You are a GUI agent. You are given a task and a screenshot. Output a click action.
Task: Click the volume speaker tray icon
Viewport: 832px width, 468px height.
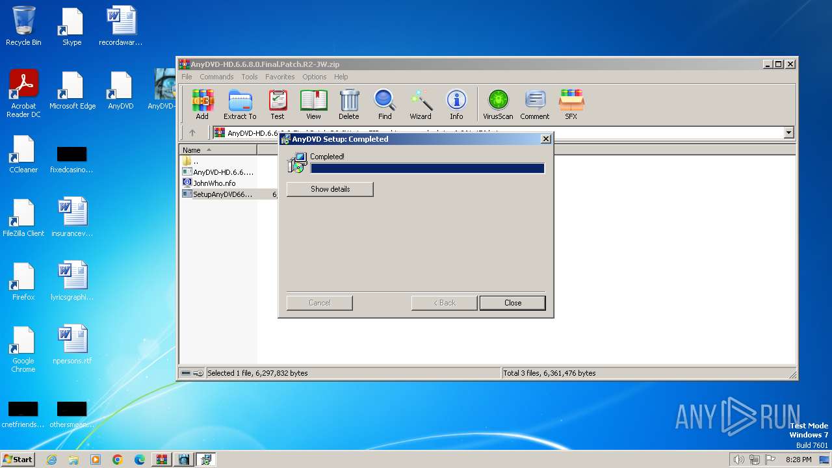[x=738, y=460]
